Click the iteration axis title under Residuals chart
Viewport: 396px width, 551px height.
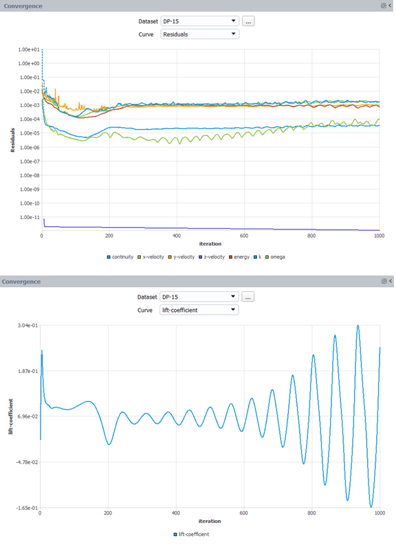click(x=210, y=244)
